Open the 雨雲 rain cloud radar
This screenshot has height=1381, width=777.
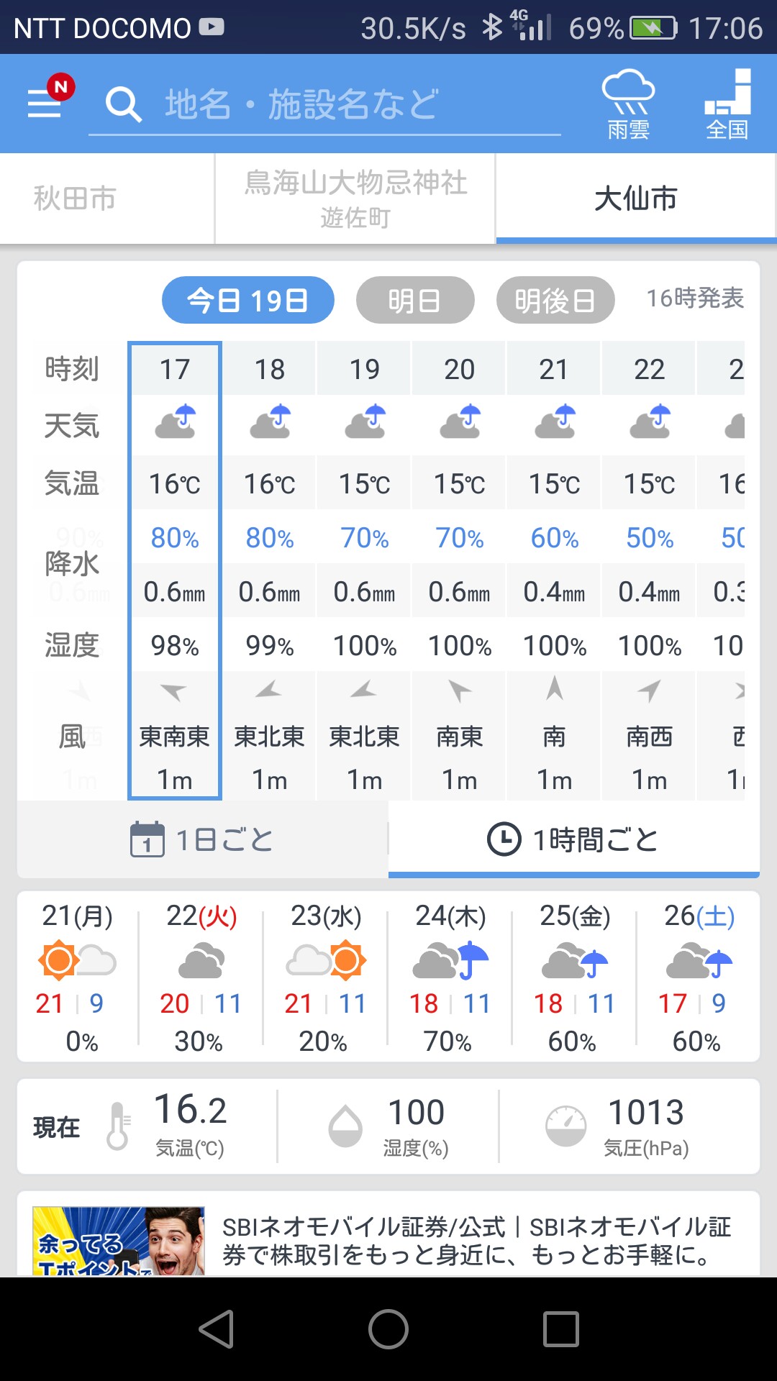click(x=628, y=105)
